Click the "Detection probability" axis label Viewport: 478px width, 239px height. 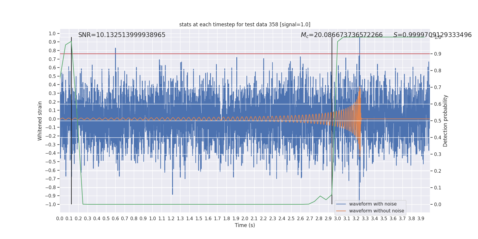pos(445,121)
